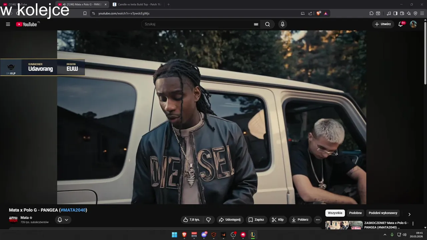The height and width of the screenshot is (240, 427).
Task: Open volume control in system tray
Action: point(405,235)
